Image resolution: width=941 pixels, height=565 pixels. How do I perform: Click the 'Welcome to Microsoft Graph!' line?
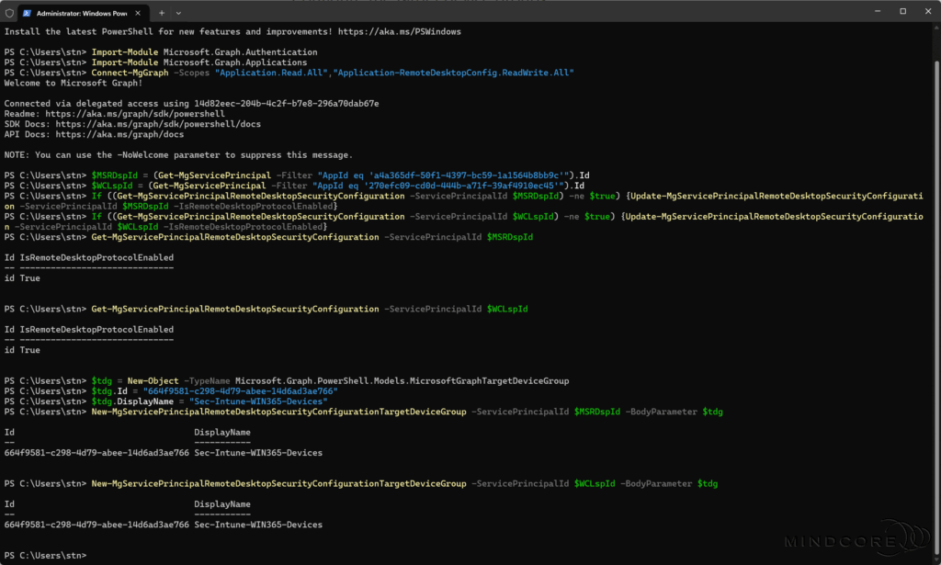tap(74, 83)
